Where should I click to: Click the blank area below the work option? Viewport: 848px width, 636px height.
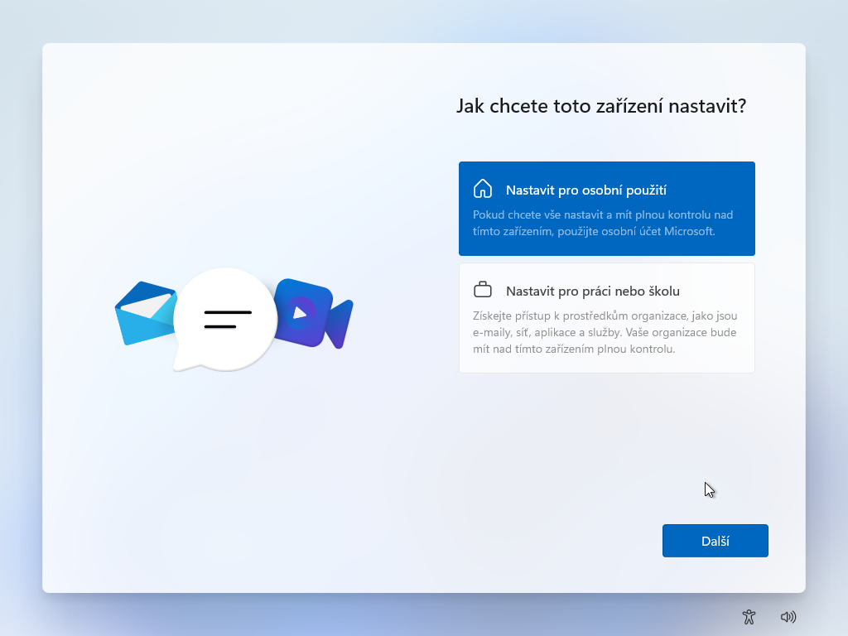(606, 439)
